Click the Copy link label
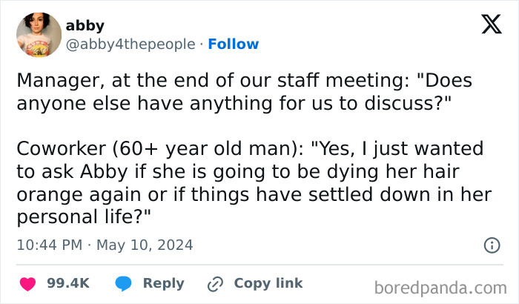Screen dimensions: 519x304 (268, 283)
